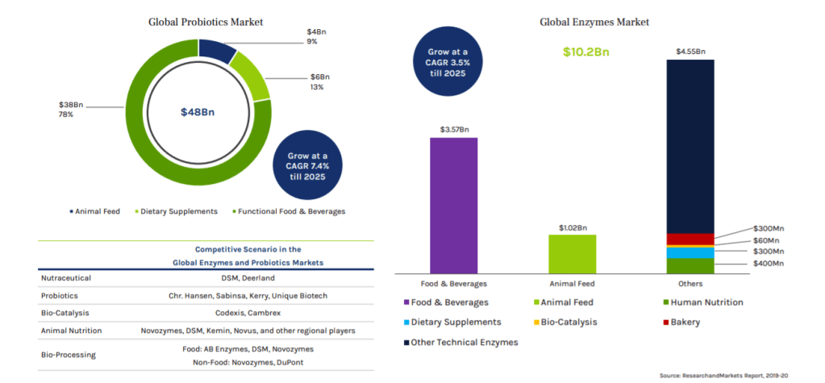Click the light green Animal Feed legend square
The height and width of the screenshot is (383, 825).
click(537, 302)
